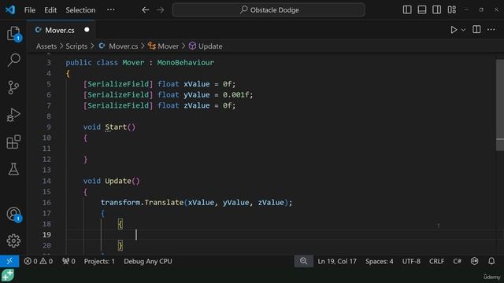Open the Accounts menu icon
Image resolution: width=504 pixels, height=283 pixels.
pyautogui.click(x=13, y=214)
